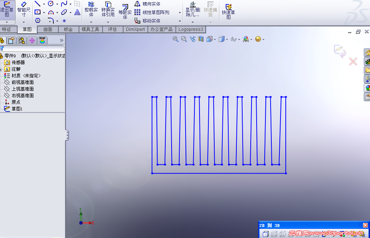
Task: Open the ConfigurationManager panel tab
Action: coord(21,40)
